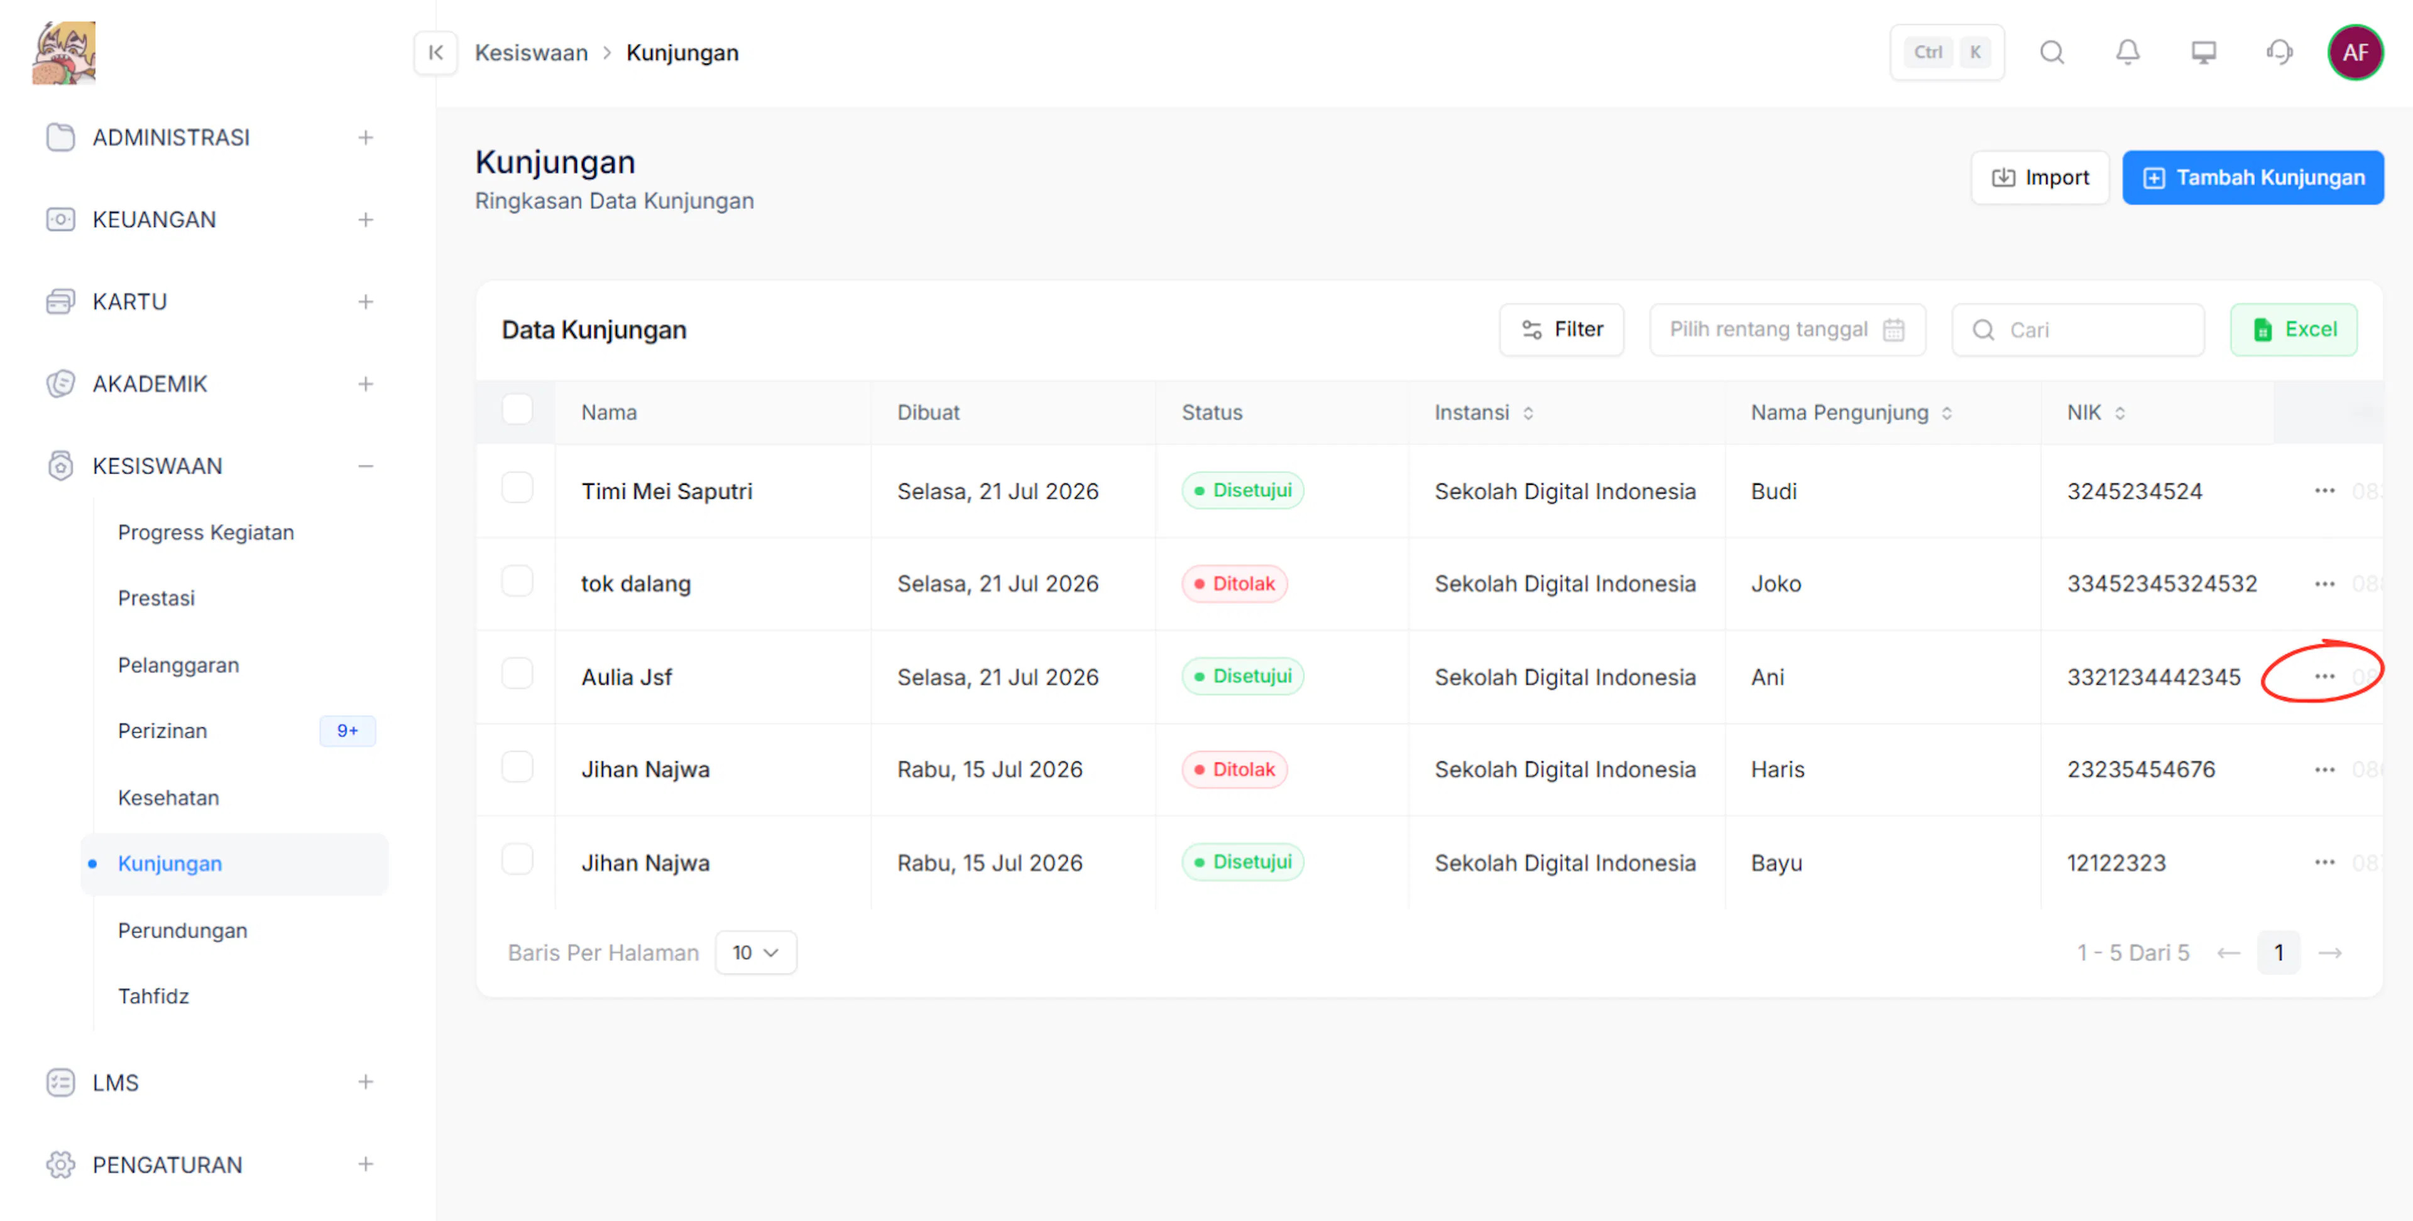Expand the ADMINISTRASI menu plus
2413x1221 pixels.
[x=365, y=138]
